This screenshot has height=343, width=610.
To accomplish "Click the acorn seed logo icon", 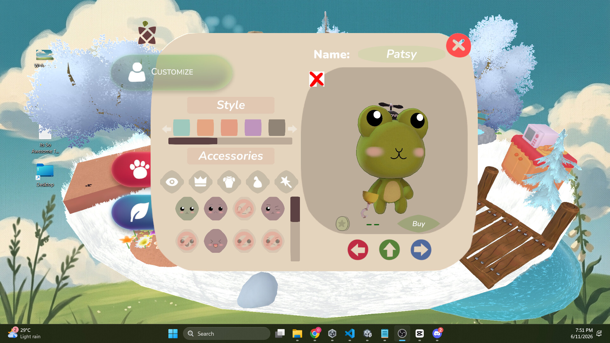I will [147, 33].
